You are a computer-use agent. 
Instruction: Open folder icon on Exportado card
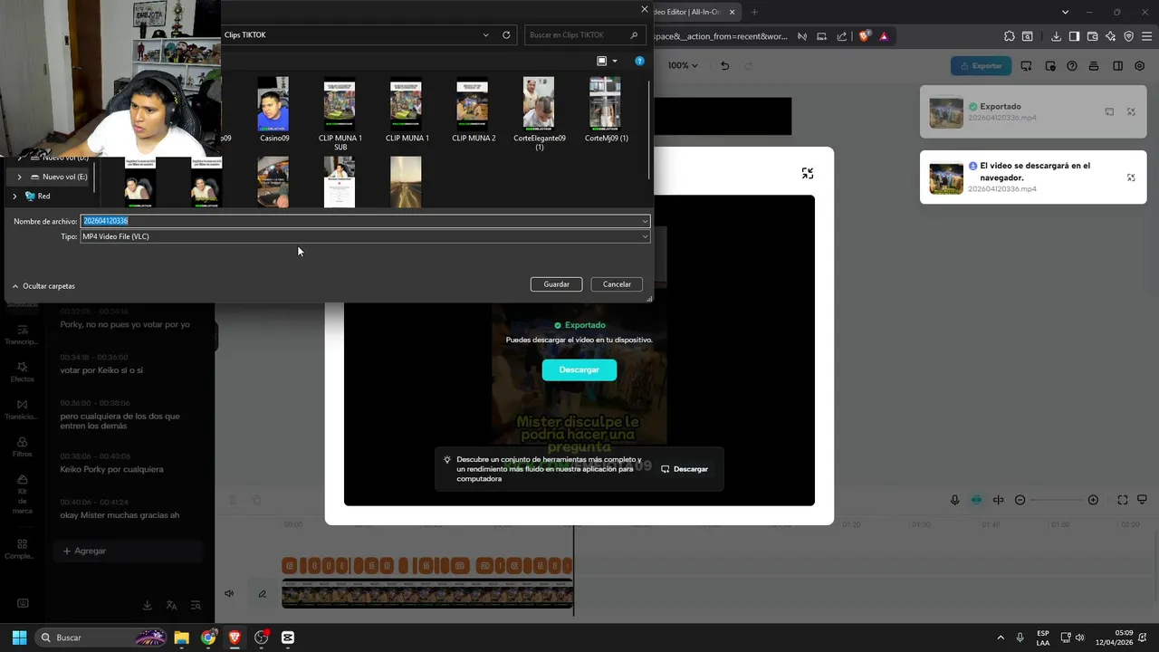click(x=1109, y=112)
